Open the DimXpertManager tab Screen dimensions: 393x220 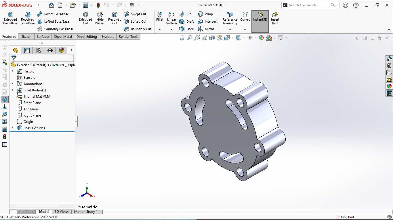tap(50, 50)
